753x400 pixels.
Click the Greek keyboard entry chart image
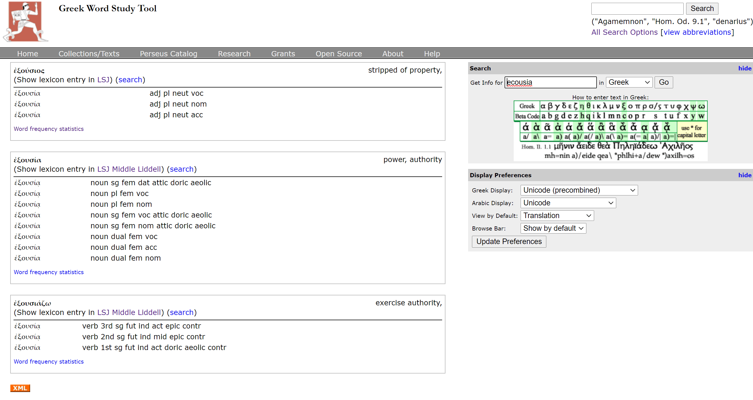pyautogui.click(x=610, y=131)
